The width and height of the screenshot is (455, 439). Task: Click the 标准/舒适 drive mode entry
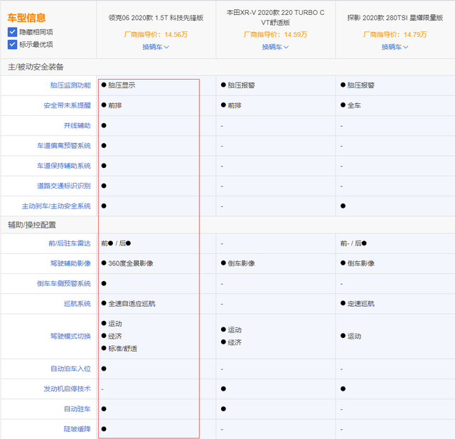pos(119,349)
